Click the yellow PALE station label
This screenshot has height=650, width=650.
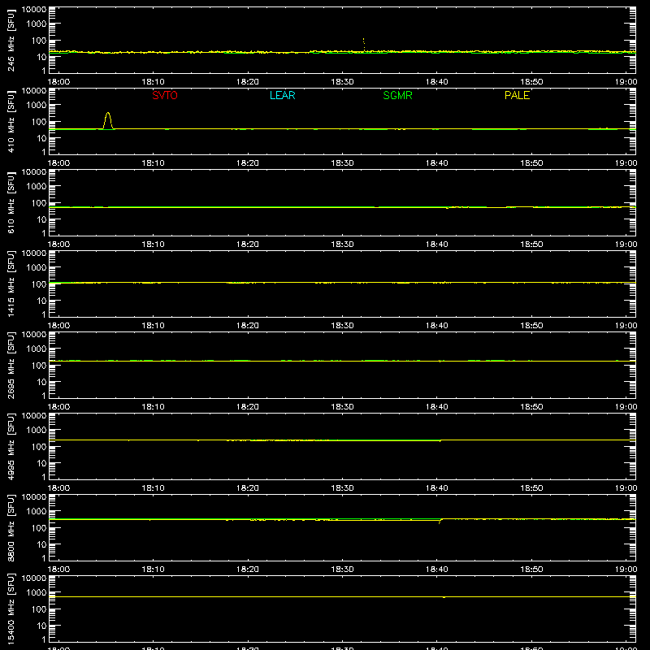point(517,95)
